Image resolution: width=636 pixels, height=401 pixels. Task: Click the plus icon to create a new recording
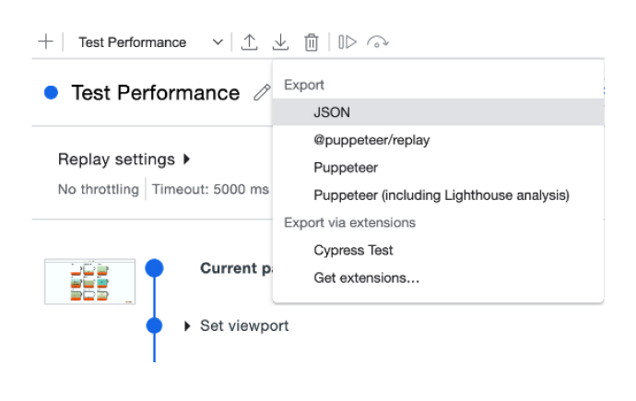click(45, 42)
